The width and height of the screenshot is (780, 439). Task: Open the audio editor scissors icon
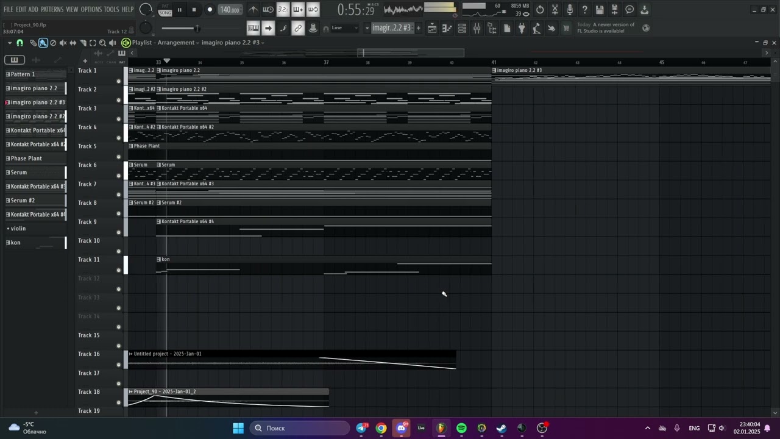[x=555, y=10]
